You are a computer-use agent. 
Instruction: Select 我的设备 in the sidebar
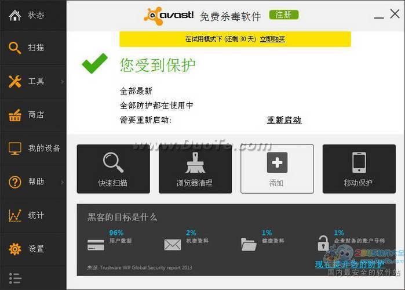click(33, 148)
